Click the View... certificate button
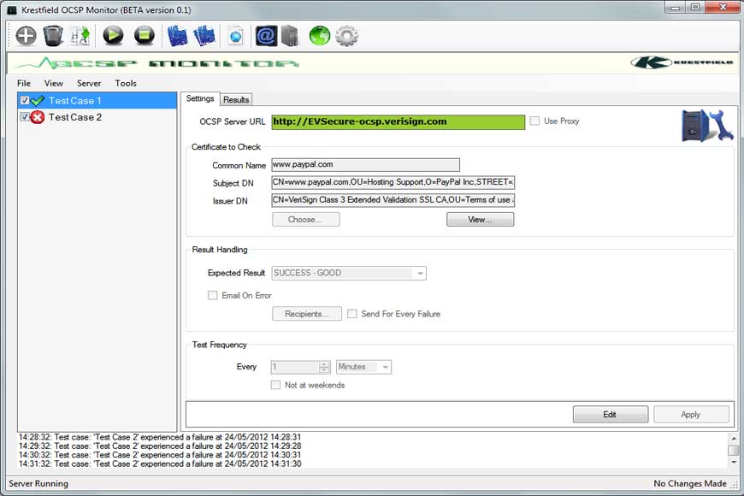 tap(480, 219)
